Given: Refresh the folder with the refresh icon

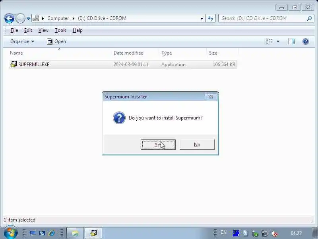Looking at the screenshot, I should pos(211,18).
